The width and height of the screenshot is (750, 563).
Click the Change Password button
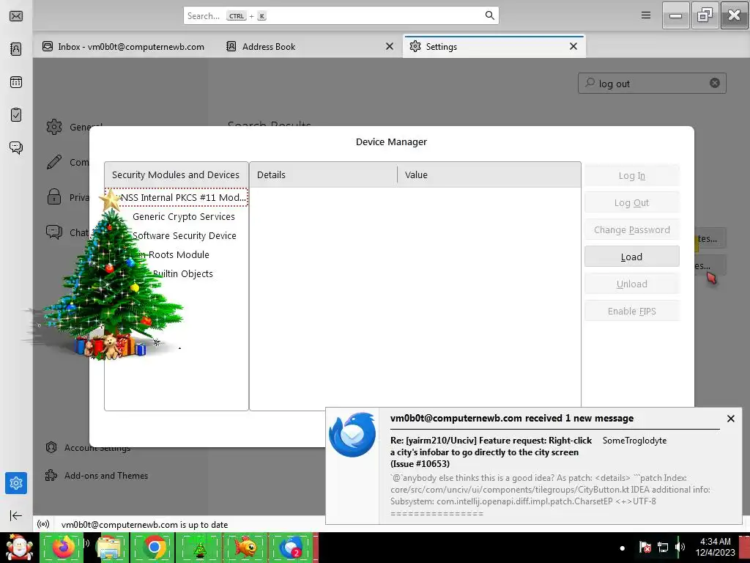[631, 229]
